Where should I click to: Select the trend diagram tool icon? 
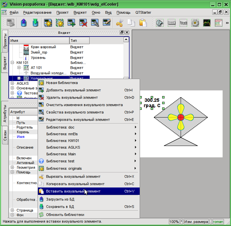click(x=207, y=23)
